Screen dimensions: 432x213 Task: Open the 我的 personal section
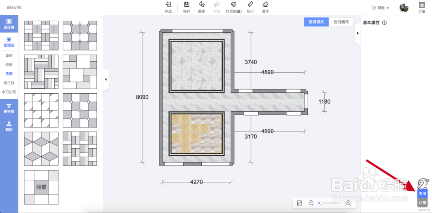click(9, 126)
